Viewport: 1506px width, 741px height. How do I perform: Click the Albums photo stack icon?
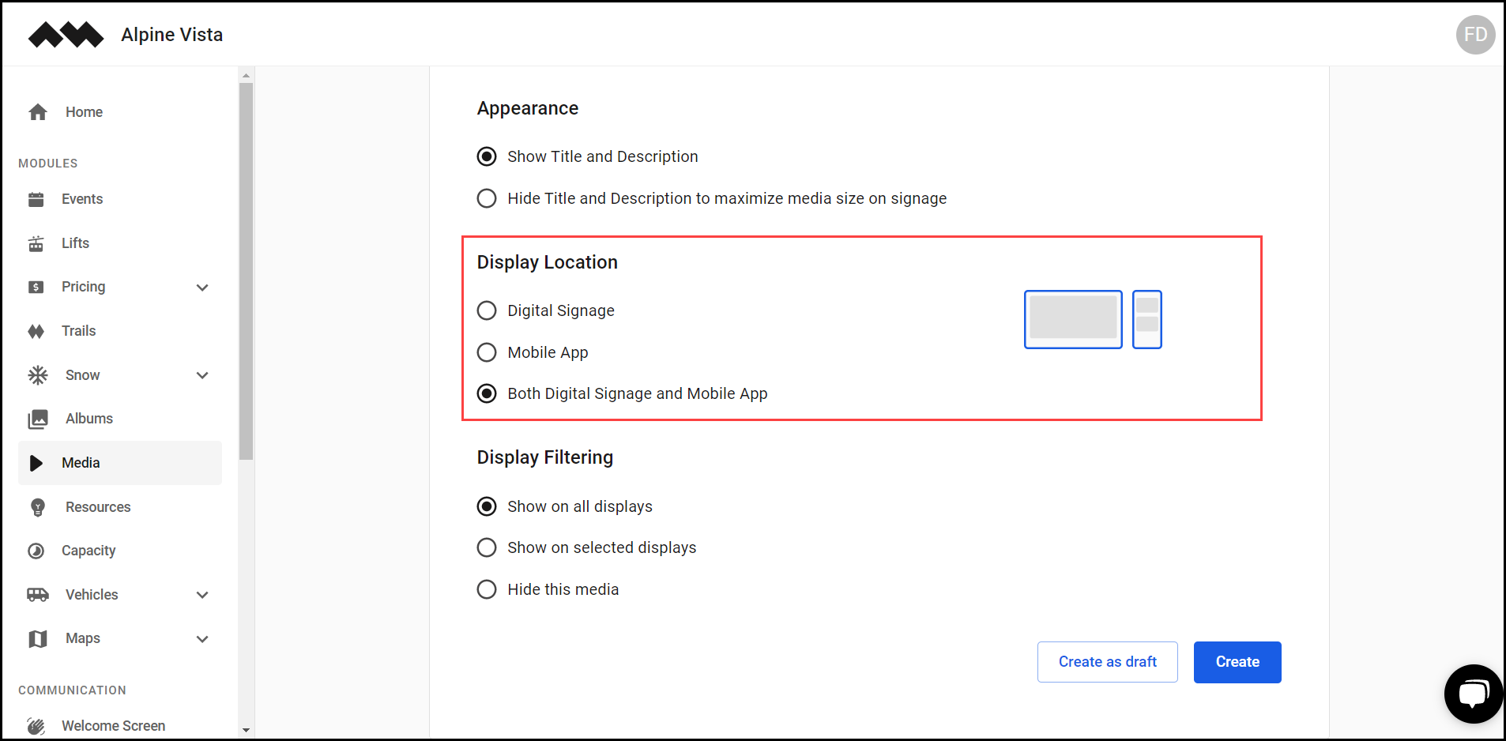pos(38,419)
